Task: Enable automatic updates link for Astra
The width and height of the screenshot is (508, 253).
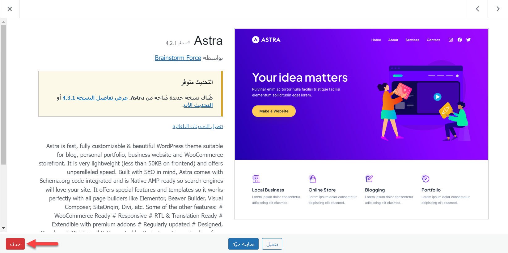Action: pos(198,126)
